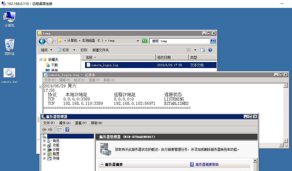Image resolution: width=292 pixels, height=171 pixels.
Task: Click Server Manager content scrollbar up arrow
Action: (255, 160)
